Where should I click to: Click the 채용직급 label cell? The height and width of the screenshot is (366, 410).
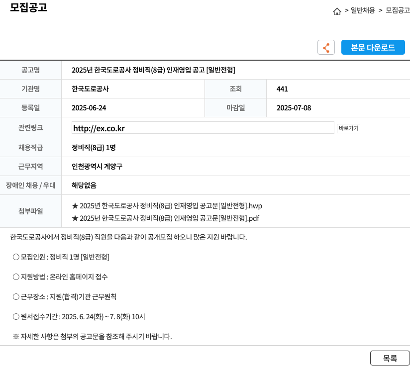[x=30, y=148]
